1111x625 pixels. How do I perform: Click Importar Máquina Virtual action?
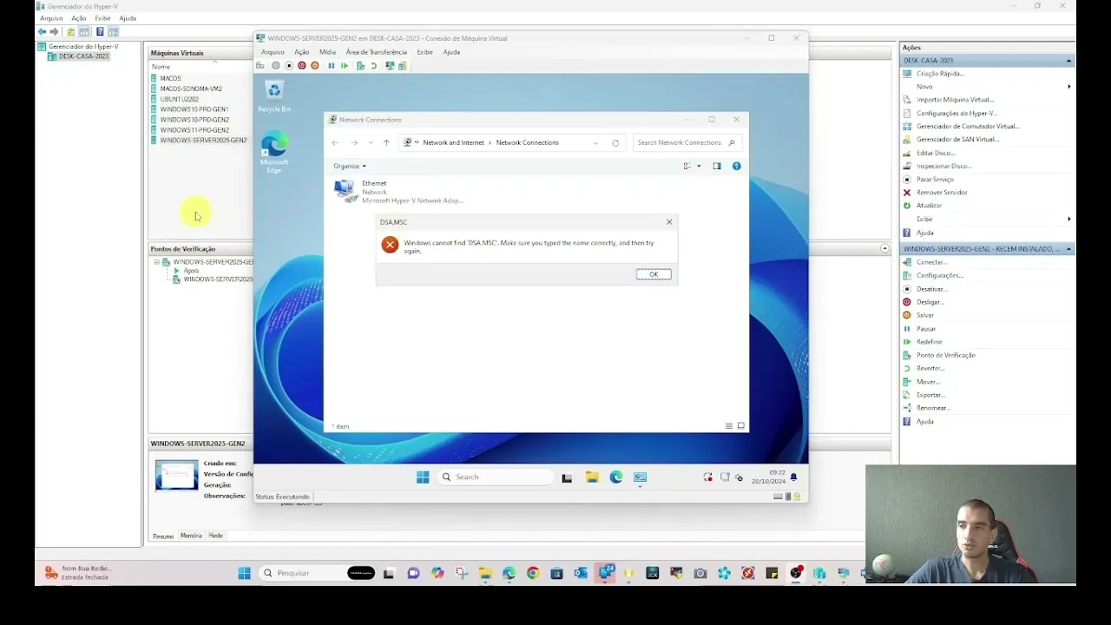955,100
